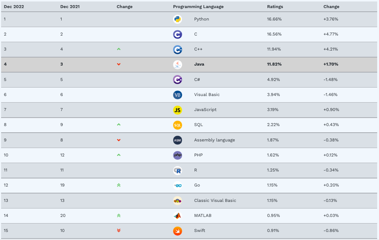Click the Classic Visual Basic language name
The height and width of the screenshot is (240, 379).
tap(215, 200)
